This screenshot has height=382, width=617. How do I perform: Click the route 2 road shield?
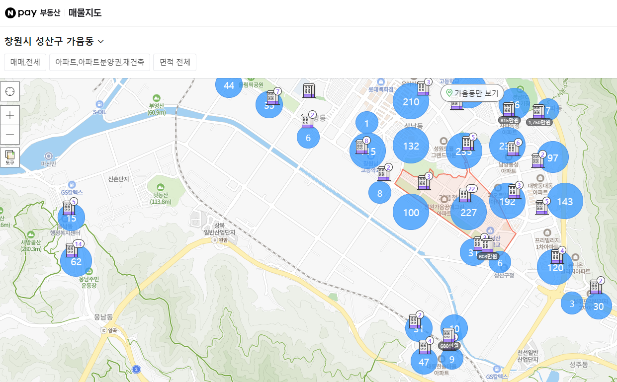[136, 369]
